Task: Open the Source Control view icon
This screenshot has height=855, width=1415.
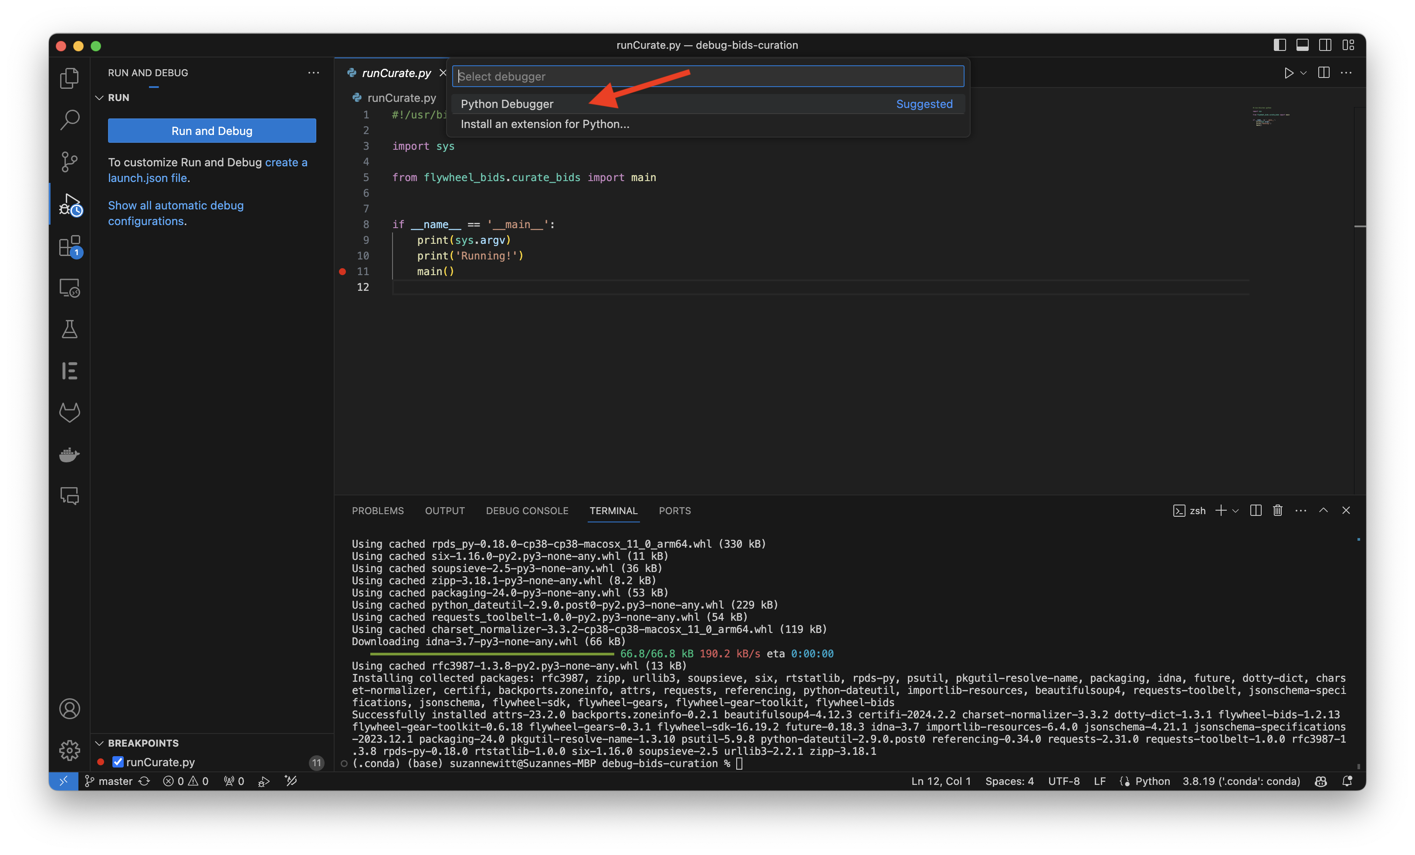Action: click(x=70, y=162)
